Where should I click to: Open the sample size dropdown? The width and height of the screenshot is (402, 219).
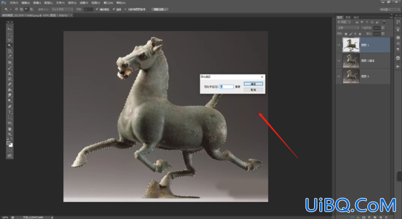pyautogui.click(x=62, y=9)
